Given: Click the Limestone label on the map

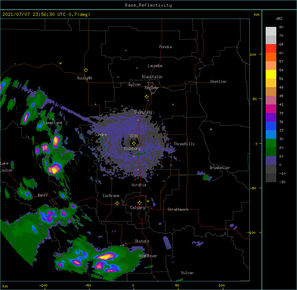Looking at the screenshot, I should (53, 123).
